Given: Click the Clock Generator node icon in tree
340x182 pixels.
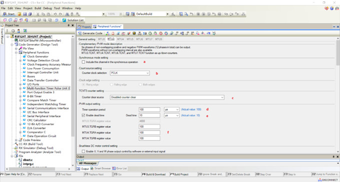Looking at the screenshot, I should pyautogui.click(x=24, y=56).
